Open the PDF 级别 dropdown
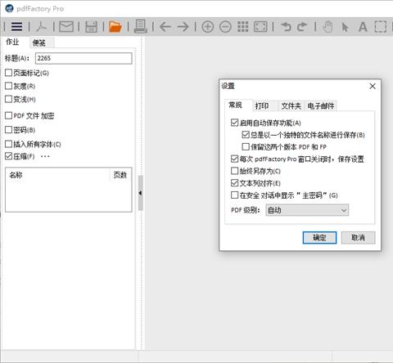This screenshot has width=393, height=363. 307,210
